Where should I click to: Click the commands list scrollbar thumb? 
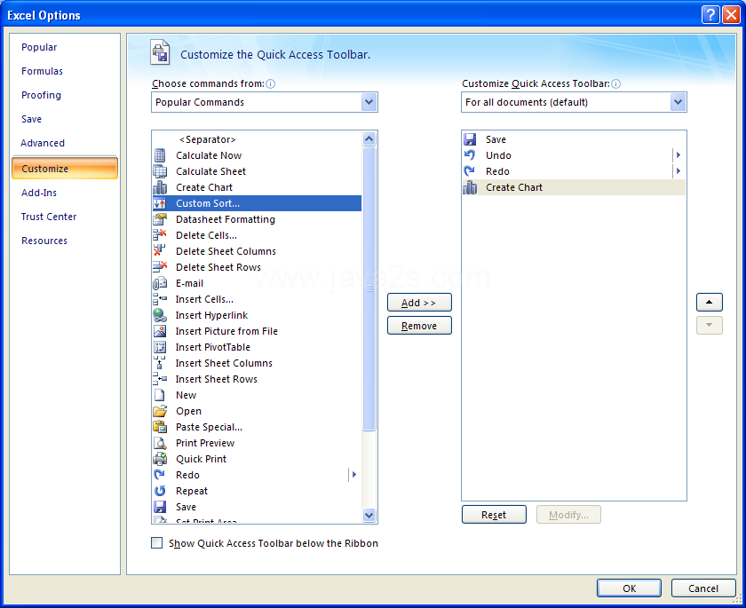(369, 288)
